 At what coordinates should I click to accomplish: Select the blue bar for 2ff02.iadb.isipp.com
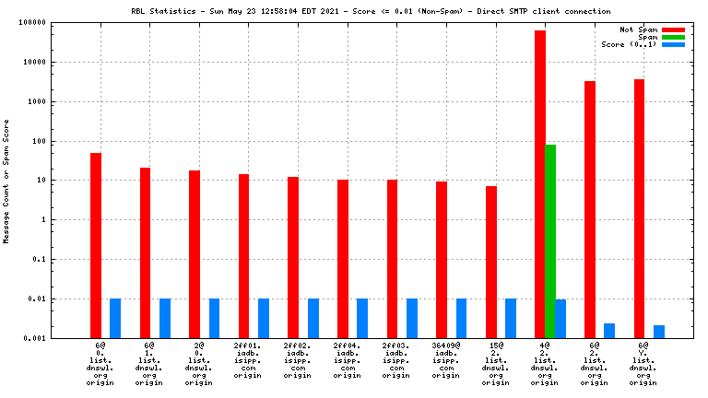313,318
